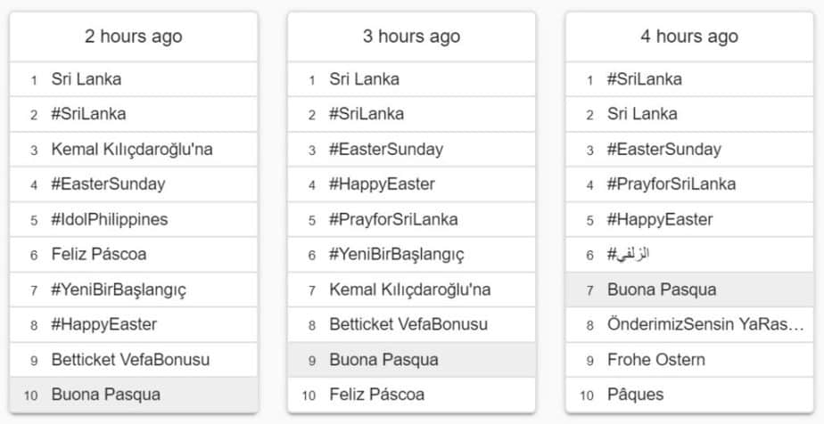The height and width of the screenshot is (424, 824).
Task: Select #YeniBirBaşlangıç in 2 hours ago column
Action: coord(134,289)
